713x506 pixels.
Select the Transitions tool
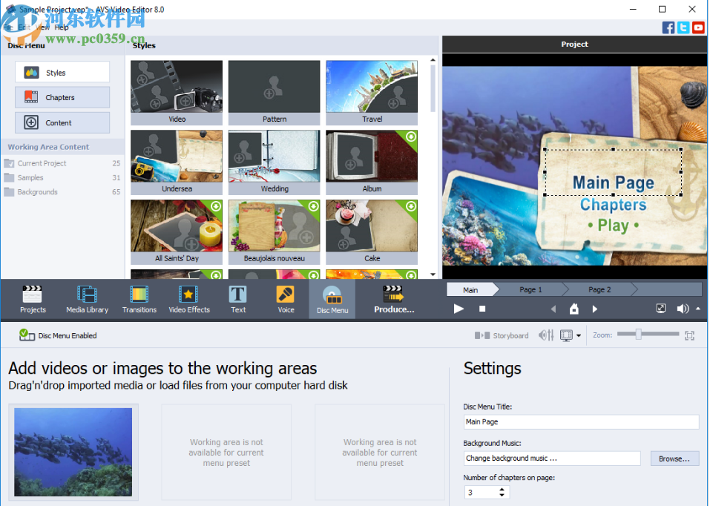pyautogui.click(x=139, y=299)
